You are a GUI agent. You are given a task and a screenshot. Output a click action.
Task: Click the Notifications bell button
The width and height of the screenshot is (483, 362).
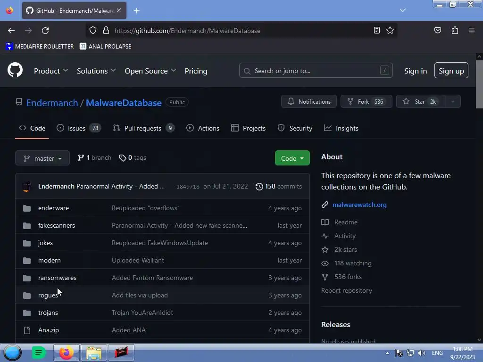308,101
